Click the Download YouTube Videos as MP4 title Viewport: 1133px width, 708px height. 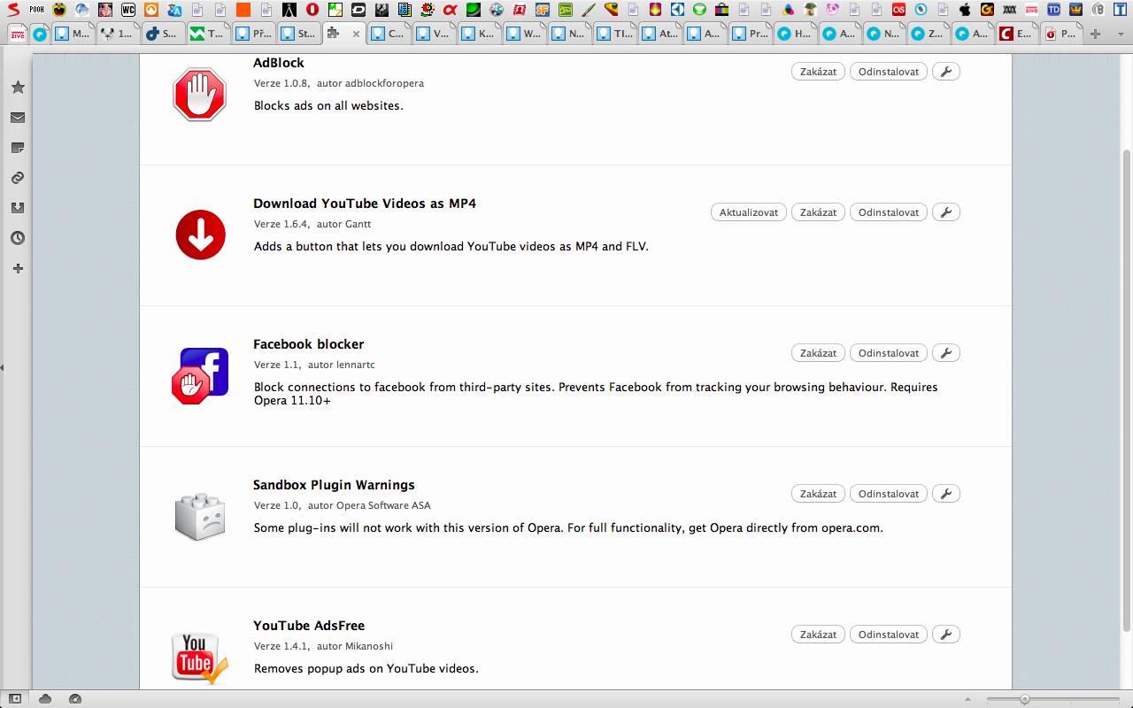point(365,204)
